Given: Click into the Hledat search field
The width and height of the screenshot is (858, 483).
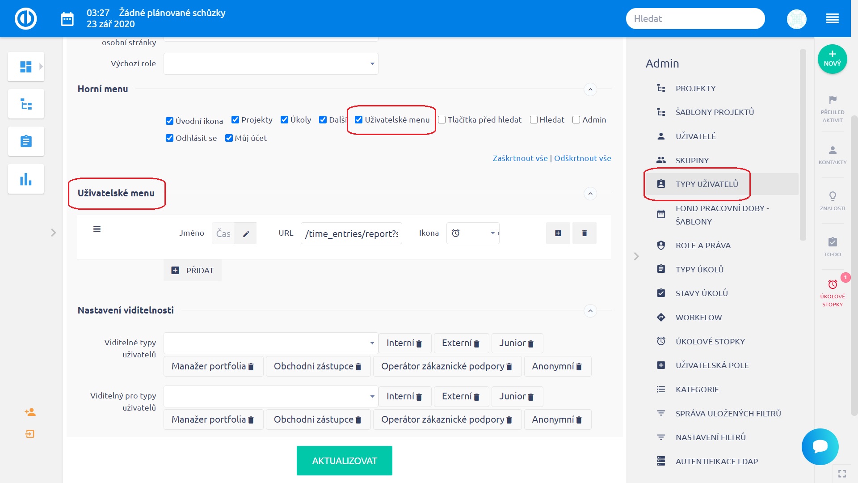Looking at the screenshot, I should (x=695, y=19).
